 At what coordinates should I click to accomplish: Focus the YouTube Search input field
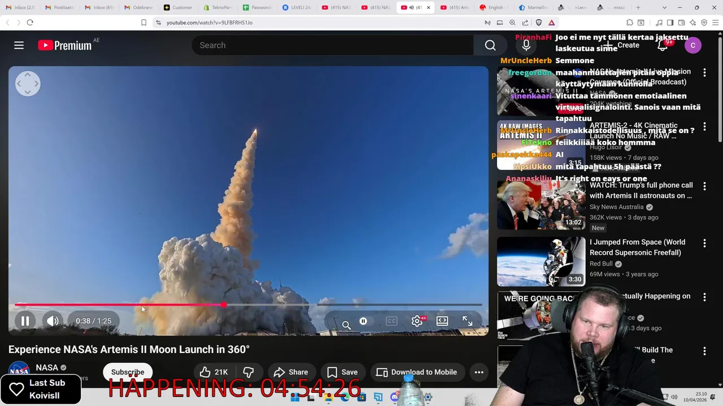333,45
